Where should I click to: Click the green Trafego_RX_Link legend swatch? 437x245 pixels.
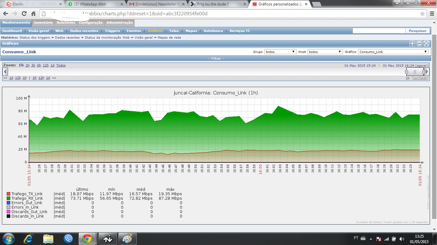click(x=9, y=198)
